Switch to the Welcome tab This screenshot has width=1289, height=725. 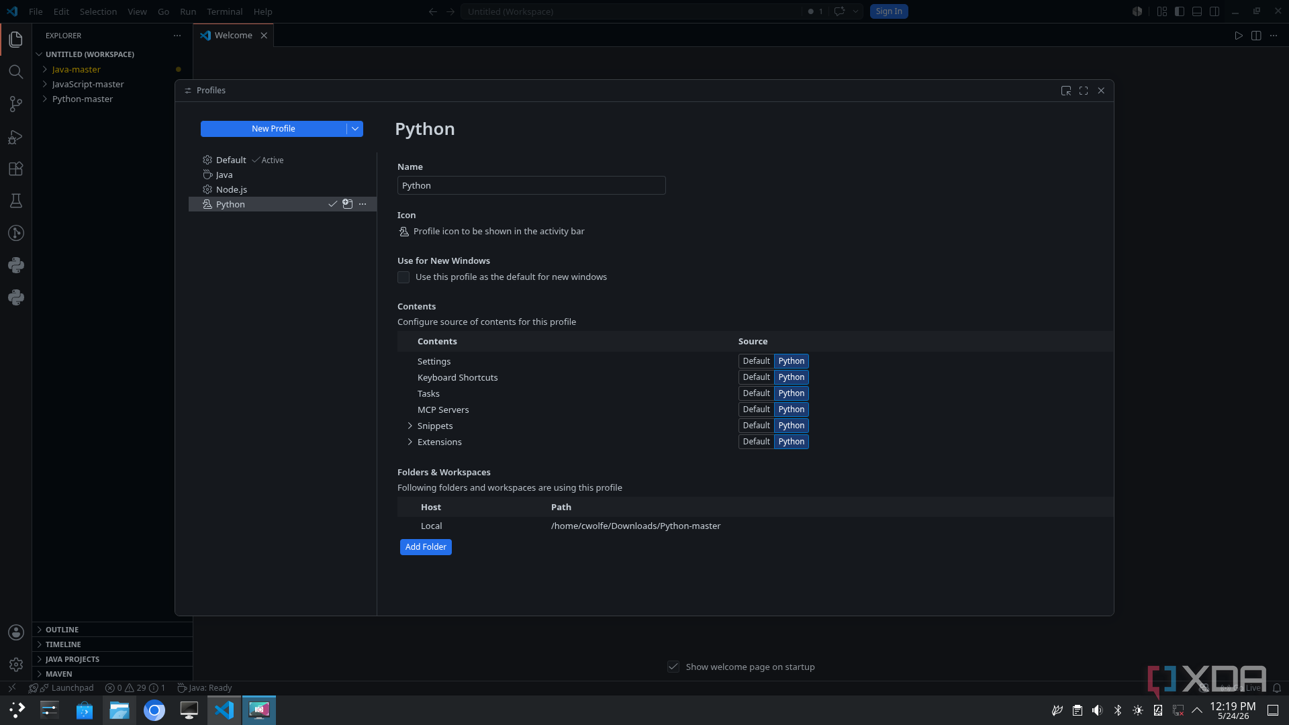coord(234,36)
